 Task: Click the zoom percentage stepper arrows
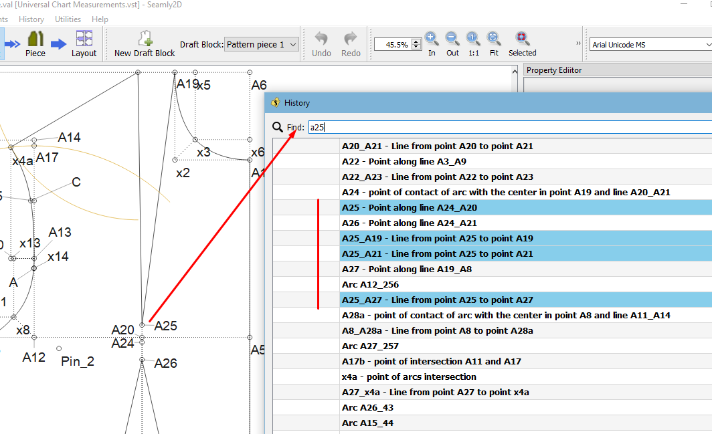coord(416,45)
